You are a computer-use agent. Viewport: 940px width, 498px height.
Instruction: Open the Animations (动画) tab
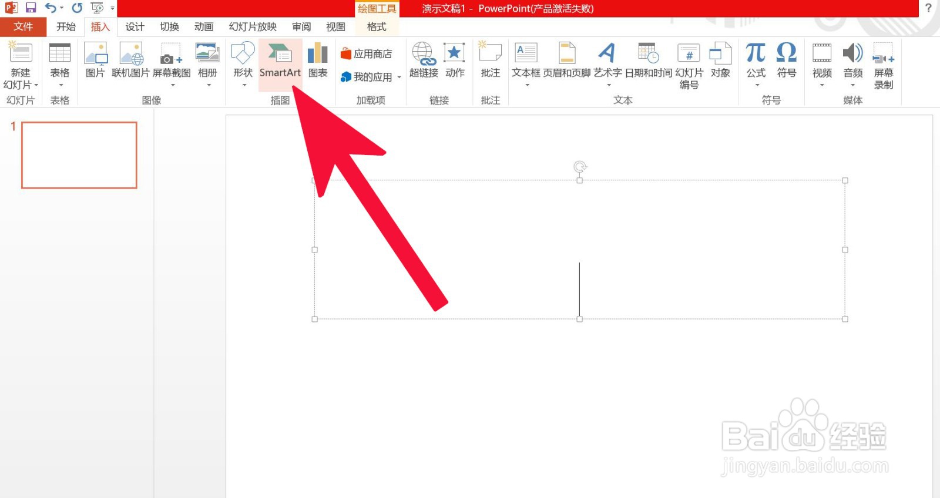(x=204, y=26)
